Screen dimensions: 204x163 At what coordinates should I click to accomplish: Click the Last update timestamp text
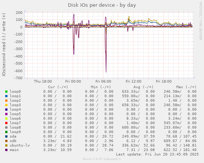[x=157, y=154]
